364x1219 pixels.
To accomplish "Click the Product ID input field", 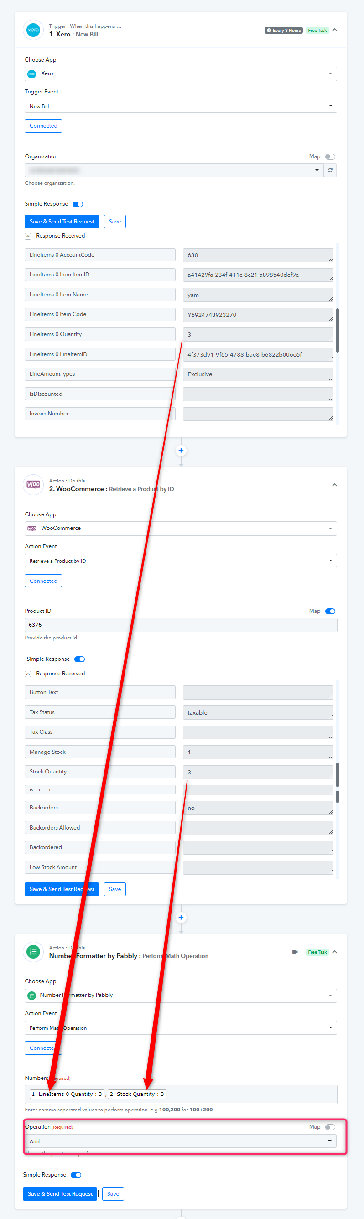I will [x=180, y=625].
